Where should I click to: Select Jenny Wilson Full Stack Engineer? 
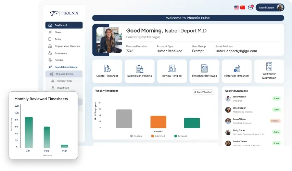point(253,121)
